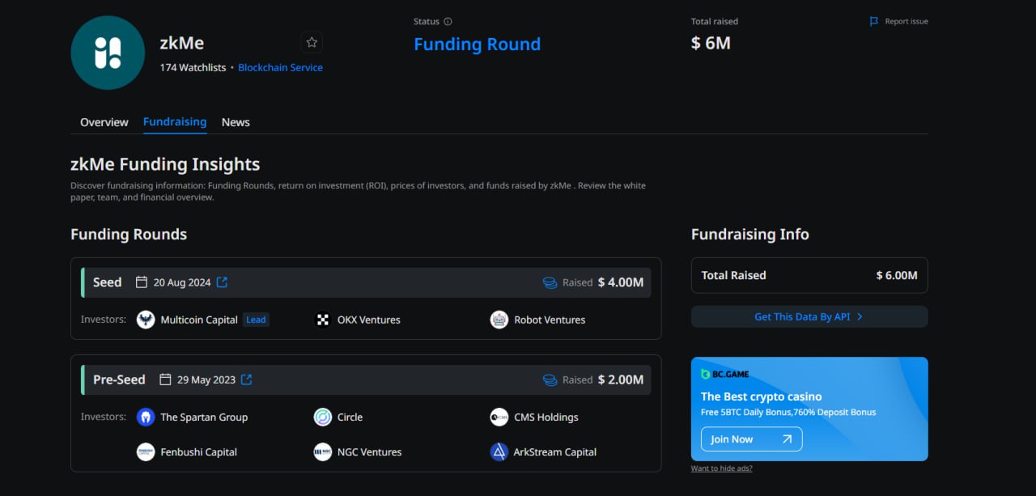1036x496 pixels.
Task: Click the Seed round calendar icon
Action: pyautogui.click(x=142, y=282)
